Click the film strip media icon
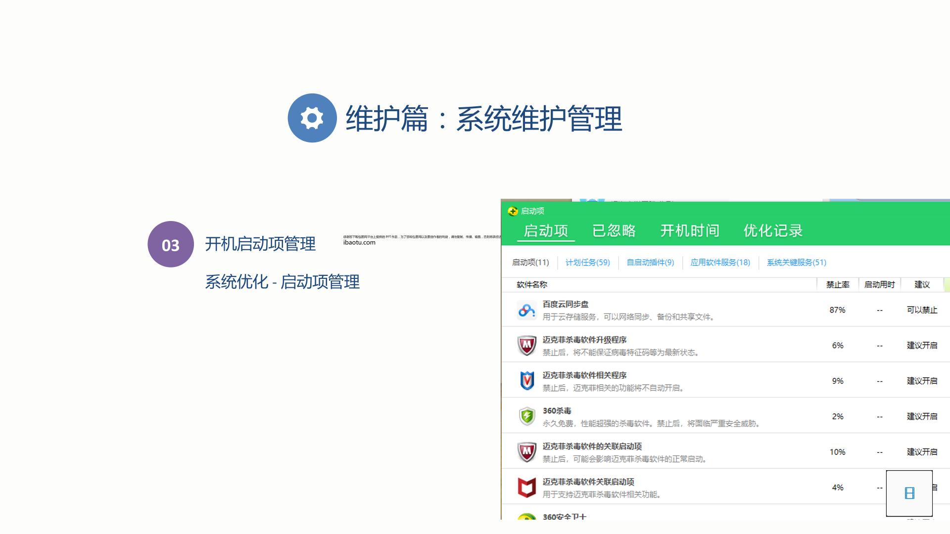This screenshot has height=534, width=950. [909, 493]
